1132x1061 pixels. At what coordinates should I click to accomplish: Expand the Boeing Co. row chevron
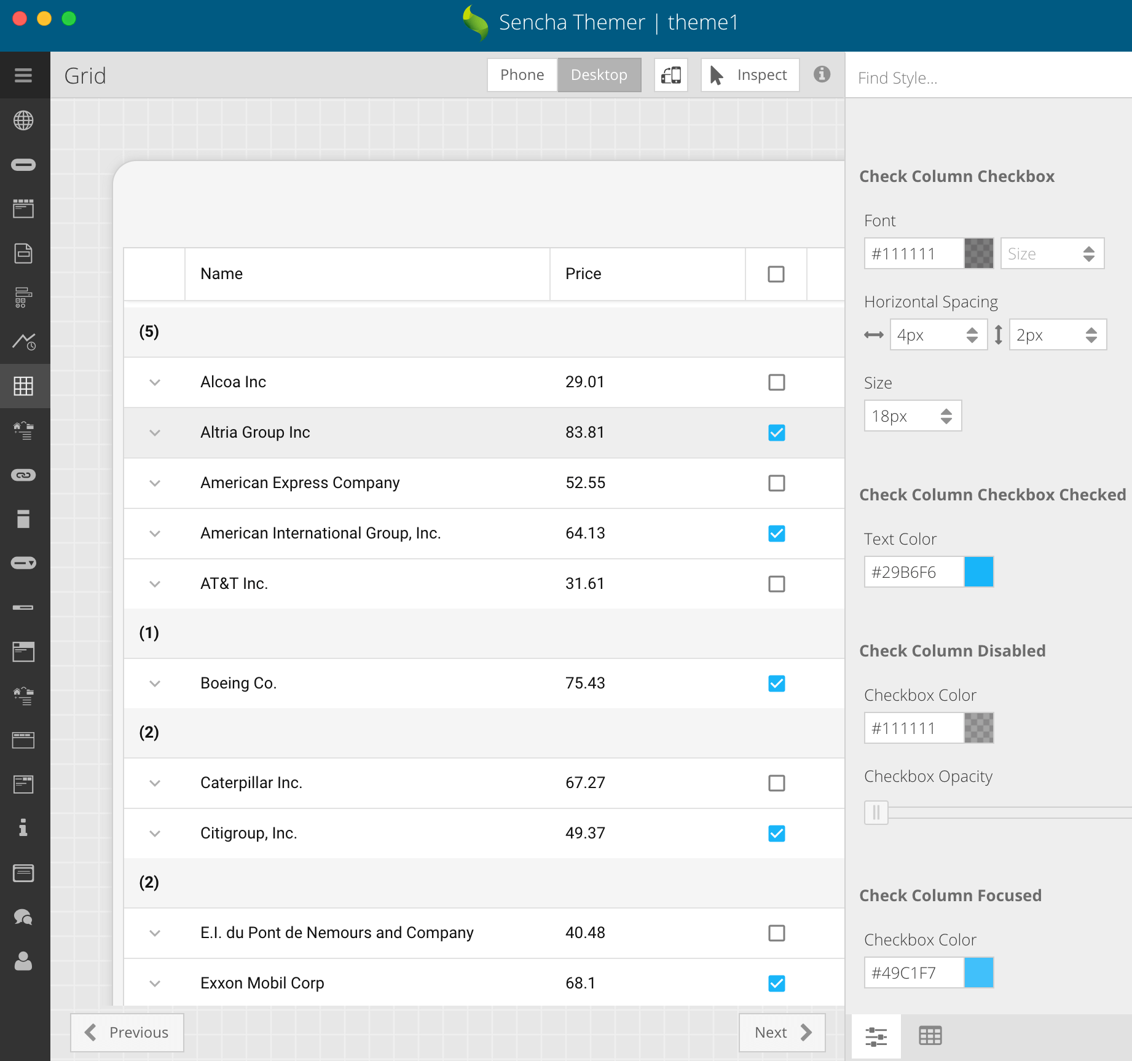click(155, 684)
